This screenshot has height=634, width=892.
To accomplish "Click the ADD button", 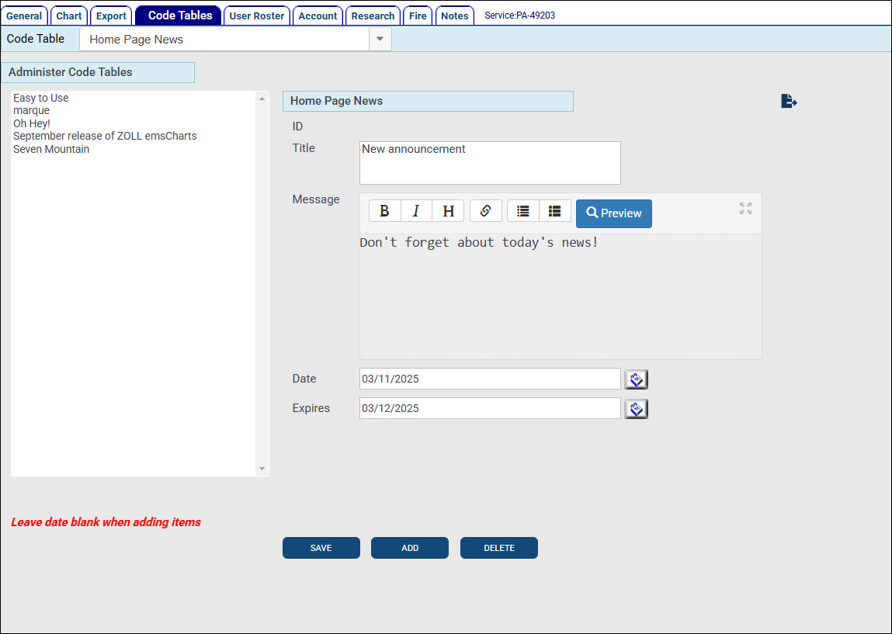I will [x=410, y=548].
